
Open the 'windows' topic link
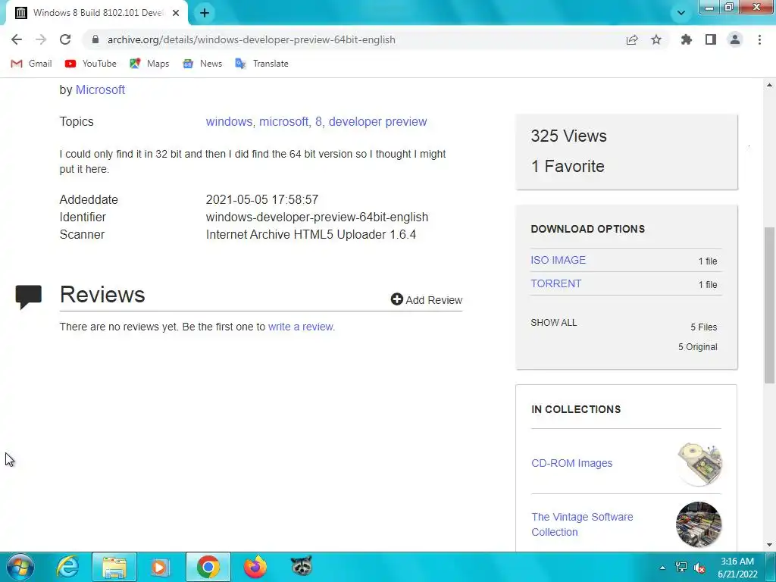click(229, 122)
